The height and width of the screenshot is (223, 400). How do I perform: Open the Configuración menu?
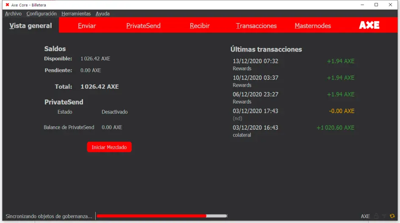pyautogui.click(x=41, y=14)
